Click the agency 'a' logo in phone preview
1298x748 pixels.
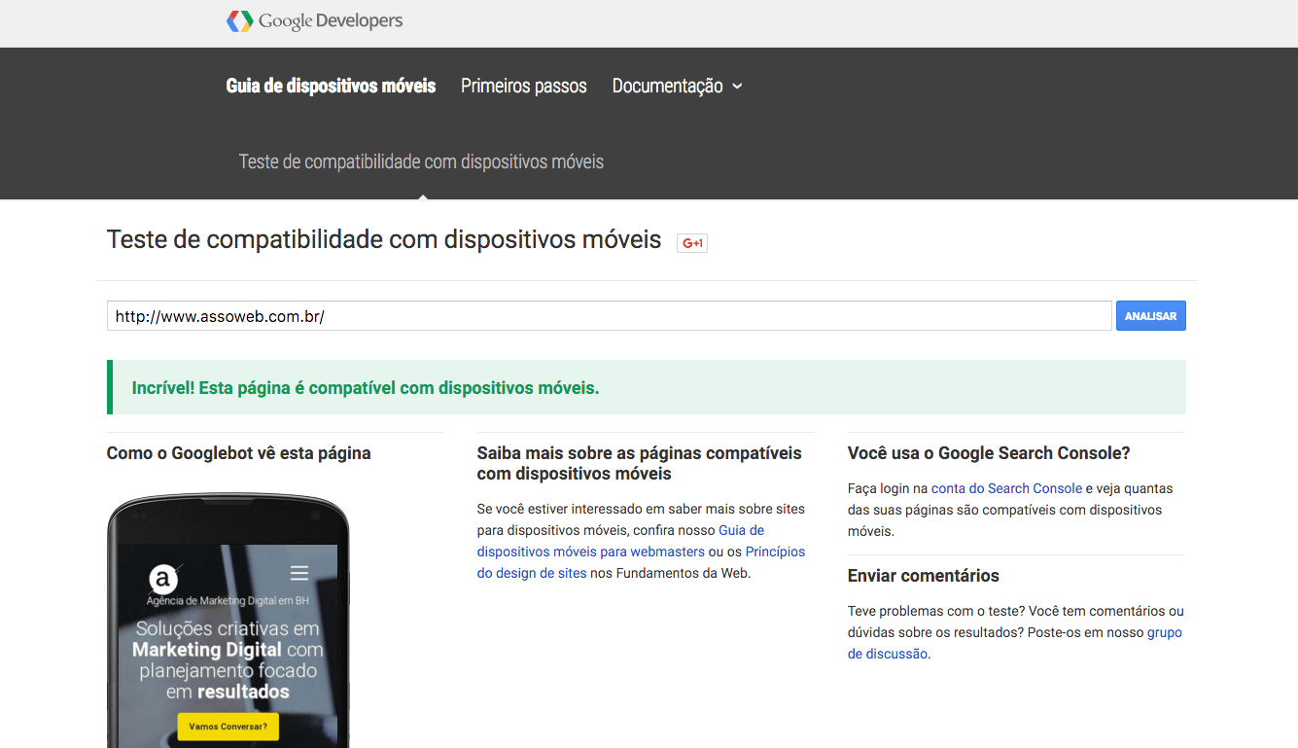[x=163, y=580]
